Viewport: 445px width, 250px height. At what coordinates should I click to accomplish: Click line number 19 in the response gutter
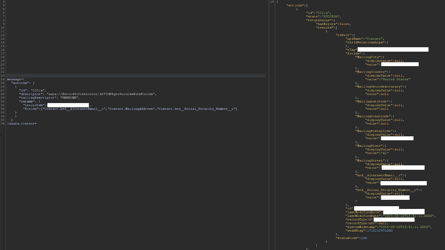272,2
